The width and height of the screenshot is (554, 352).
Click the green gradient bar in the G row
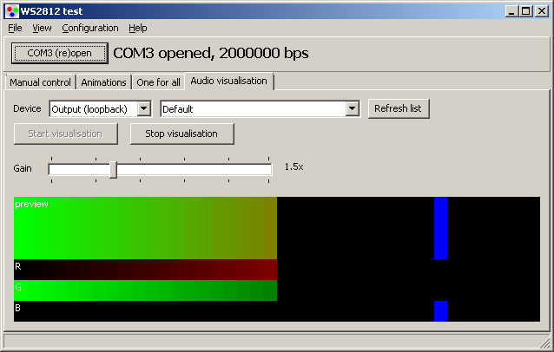pyautogui.click(x=145, y=290)
